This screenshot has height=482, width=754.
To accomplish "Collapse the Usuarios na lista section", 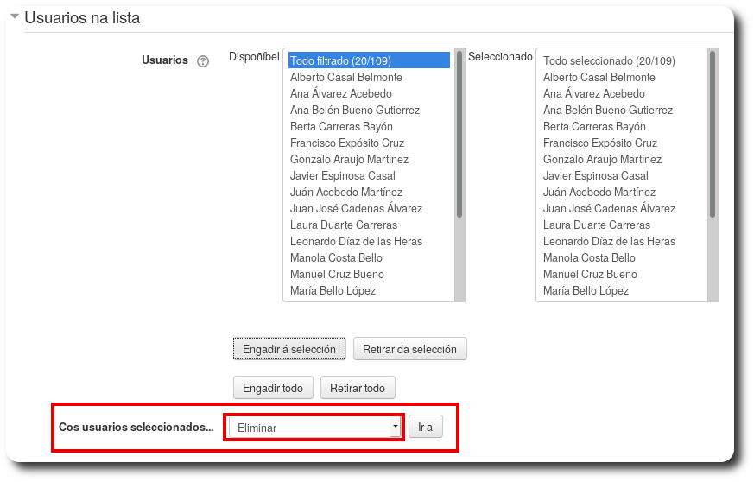I will [x=14, y=17].
